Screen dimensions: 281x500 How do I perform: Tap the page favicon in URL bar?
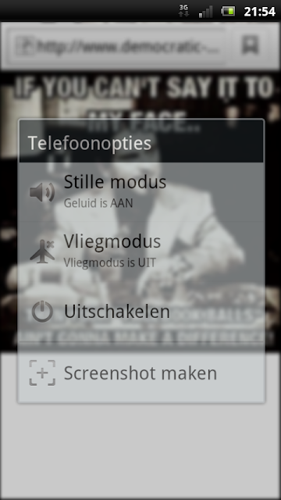(24, 45)
